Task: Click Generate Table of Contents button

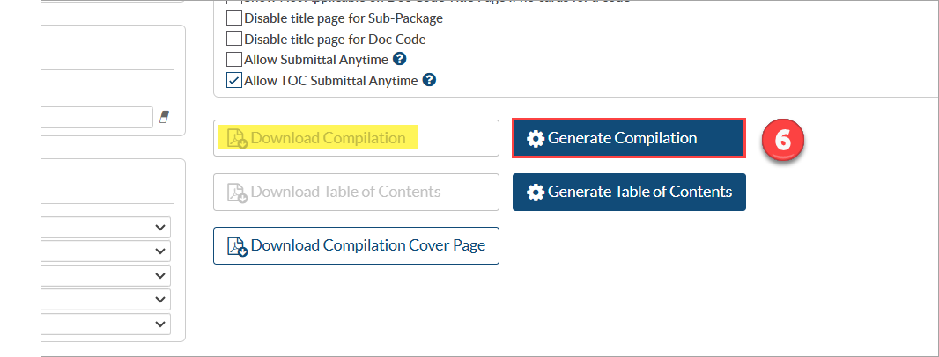Action: [x=629, y=192]
